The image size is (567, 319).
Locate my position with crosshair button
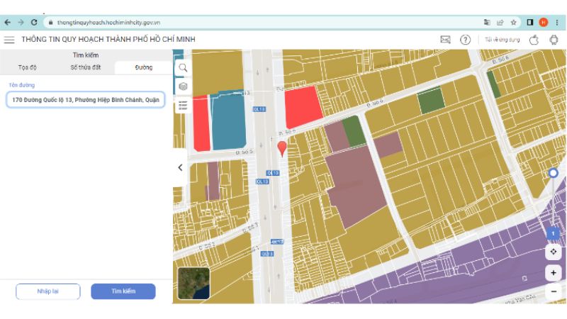pos(554,252)
